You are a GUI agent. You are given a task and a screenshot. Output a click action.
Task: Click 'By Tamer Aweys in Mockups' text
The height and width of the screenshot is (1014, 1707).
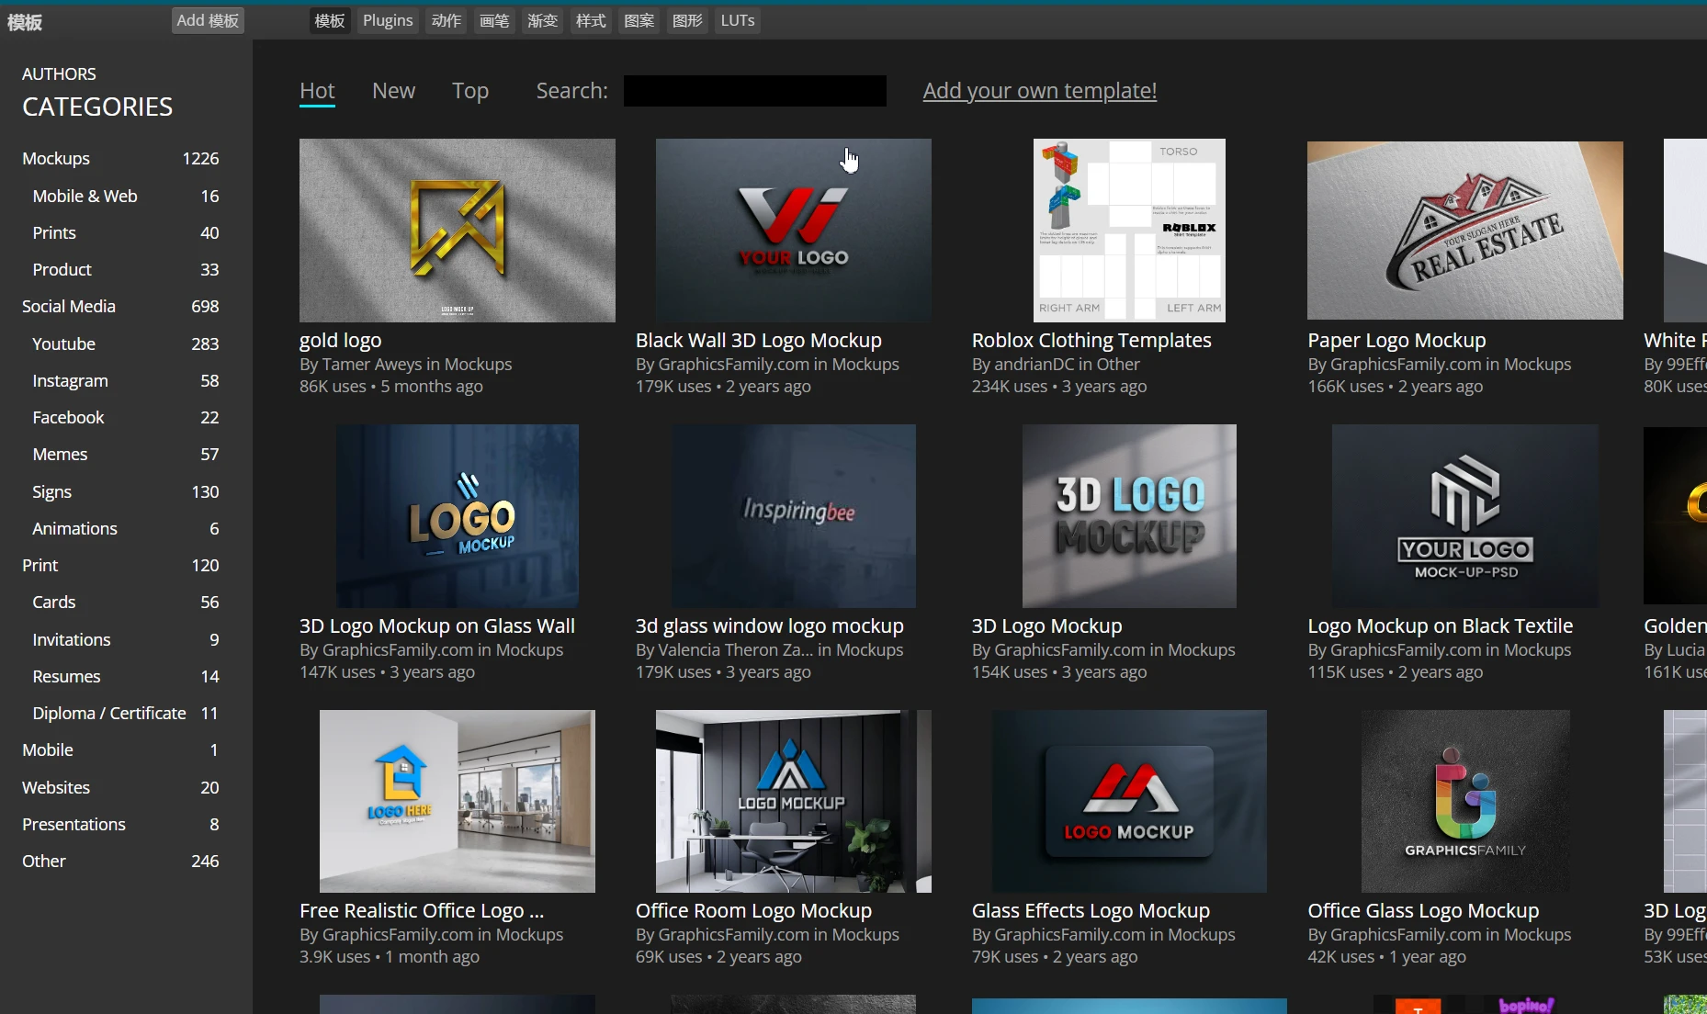coord(406,365)
